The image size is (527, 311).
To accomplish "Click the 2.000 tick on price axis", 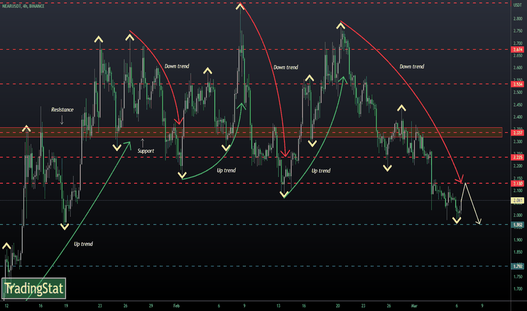I will point(518,215).
